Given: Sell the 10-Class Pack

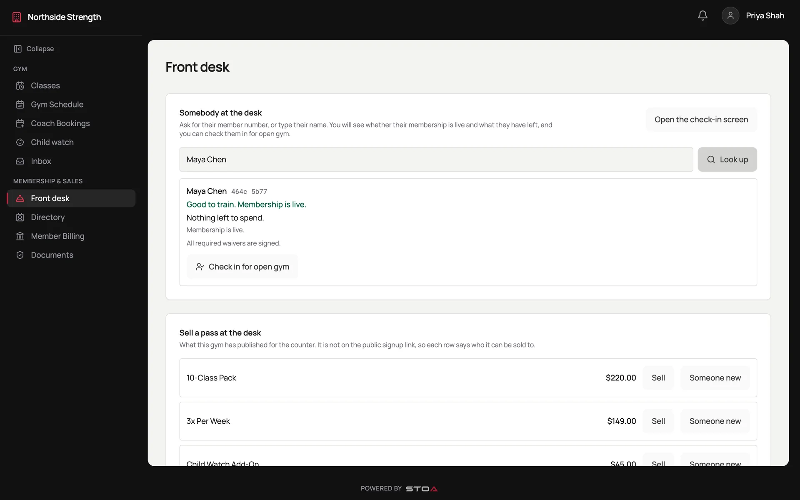Looking at the screenshot, I should click(x=658, y=378).
